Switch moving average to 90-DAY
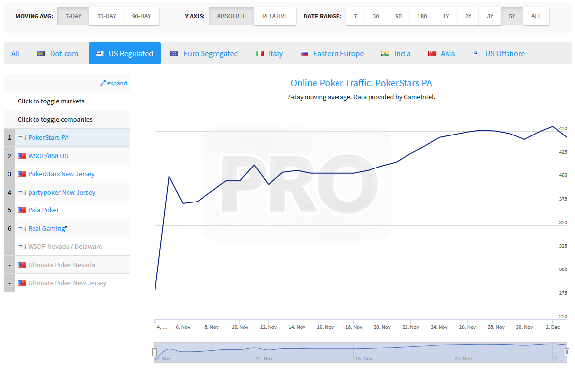Screen dimensions: 575x370 click(x=141, y=16)
